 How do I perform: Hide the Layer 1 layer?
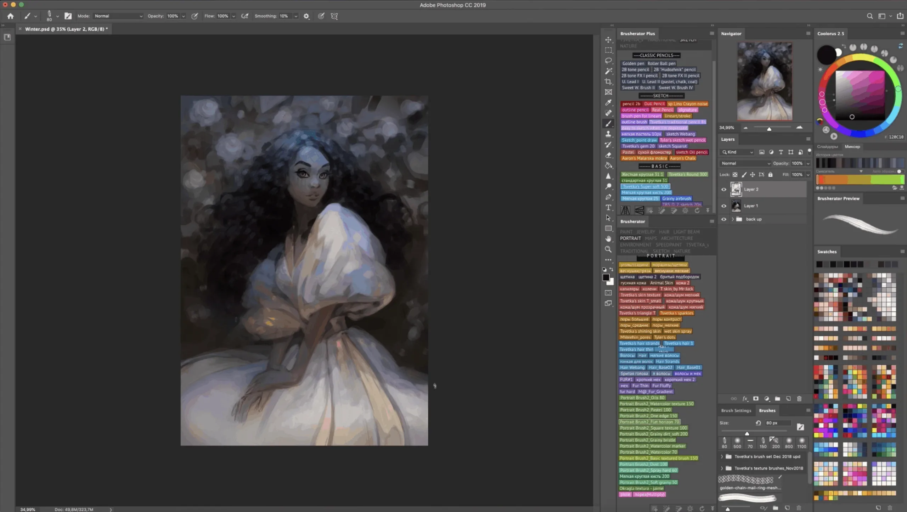(724, 206)
